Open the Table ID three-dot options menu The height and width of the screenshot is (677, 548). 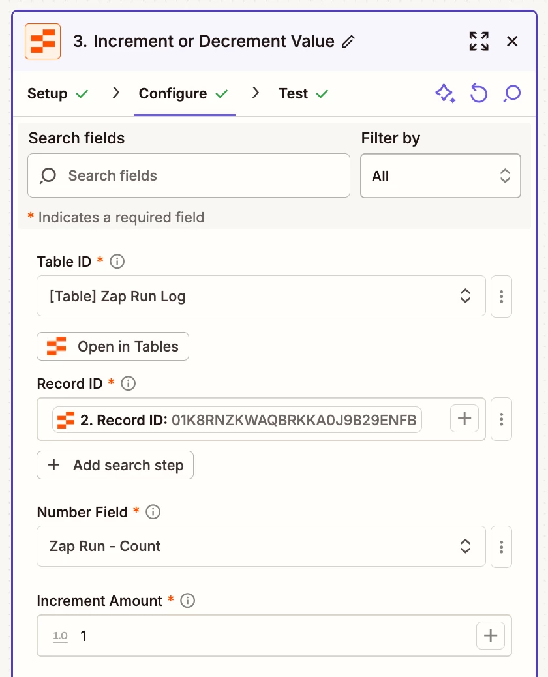[x=501, y=296]
